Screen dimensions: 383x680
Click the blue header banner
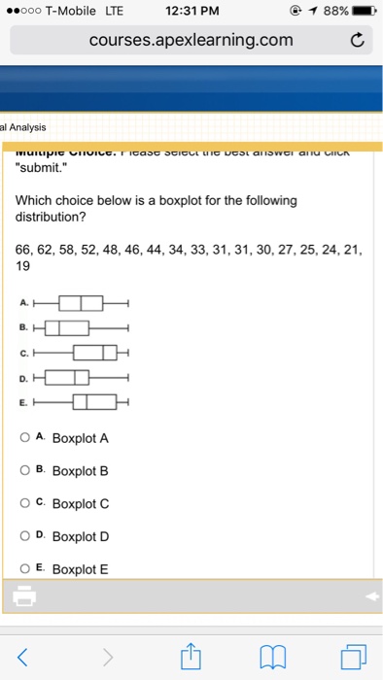[x=191, y=89]
